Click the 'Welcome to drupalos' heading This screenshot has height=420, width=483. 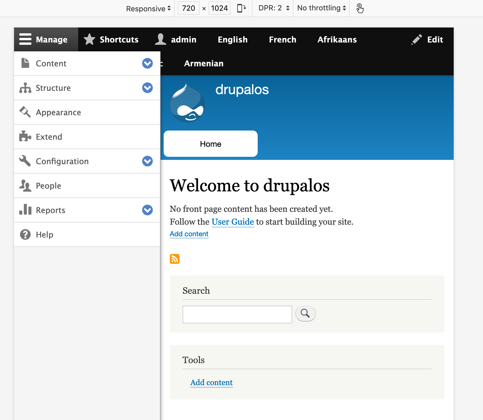coord(249,186)
